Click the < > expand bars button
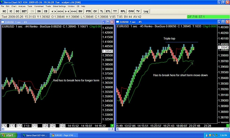230x138 pixels. pyautogui.click(x=54, y=11)
